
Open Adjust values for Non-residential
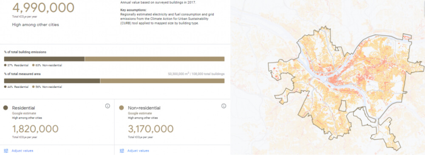tap(138, 151)
